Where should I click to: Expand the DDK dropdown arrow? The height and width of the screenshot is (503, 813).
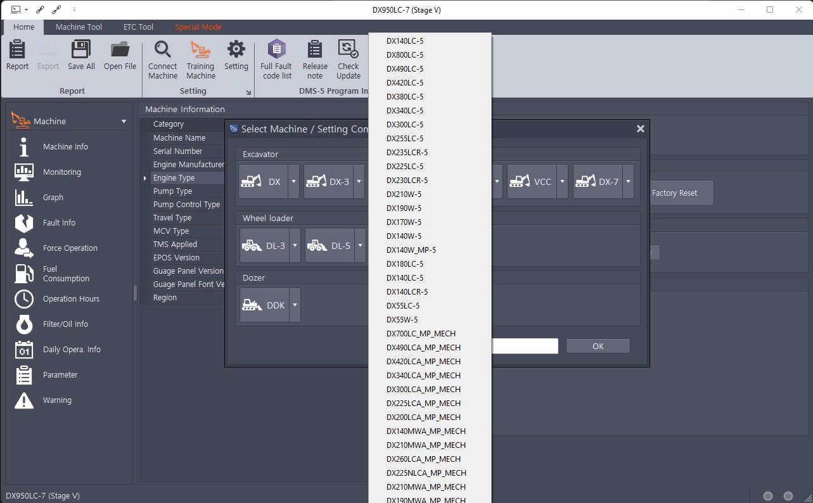pos(295,305)
